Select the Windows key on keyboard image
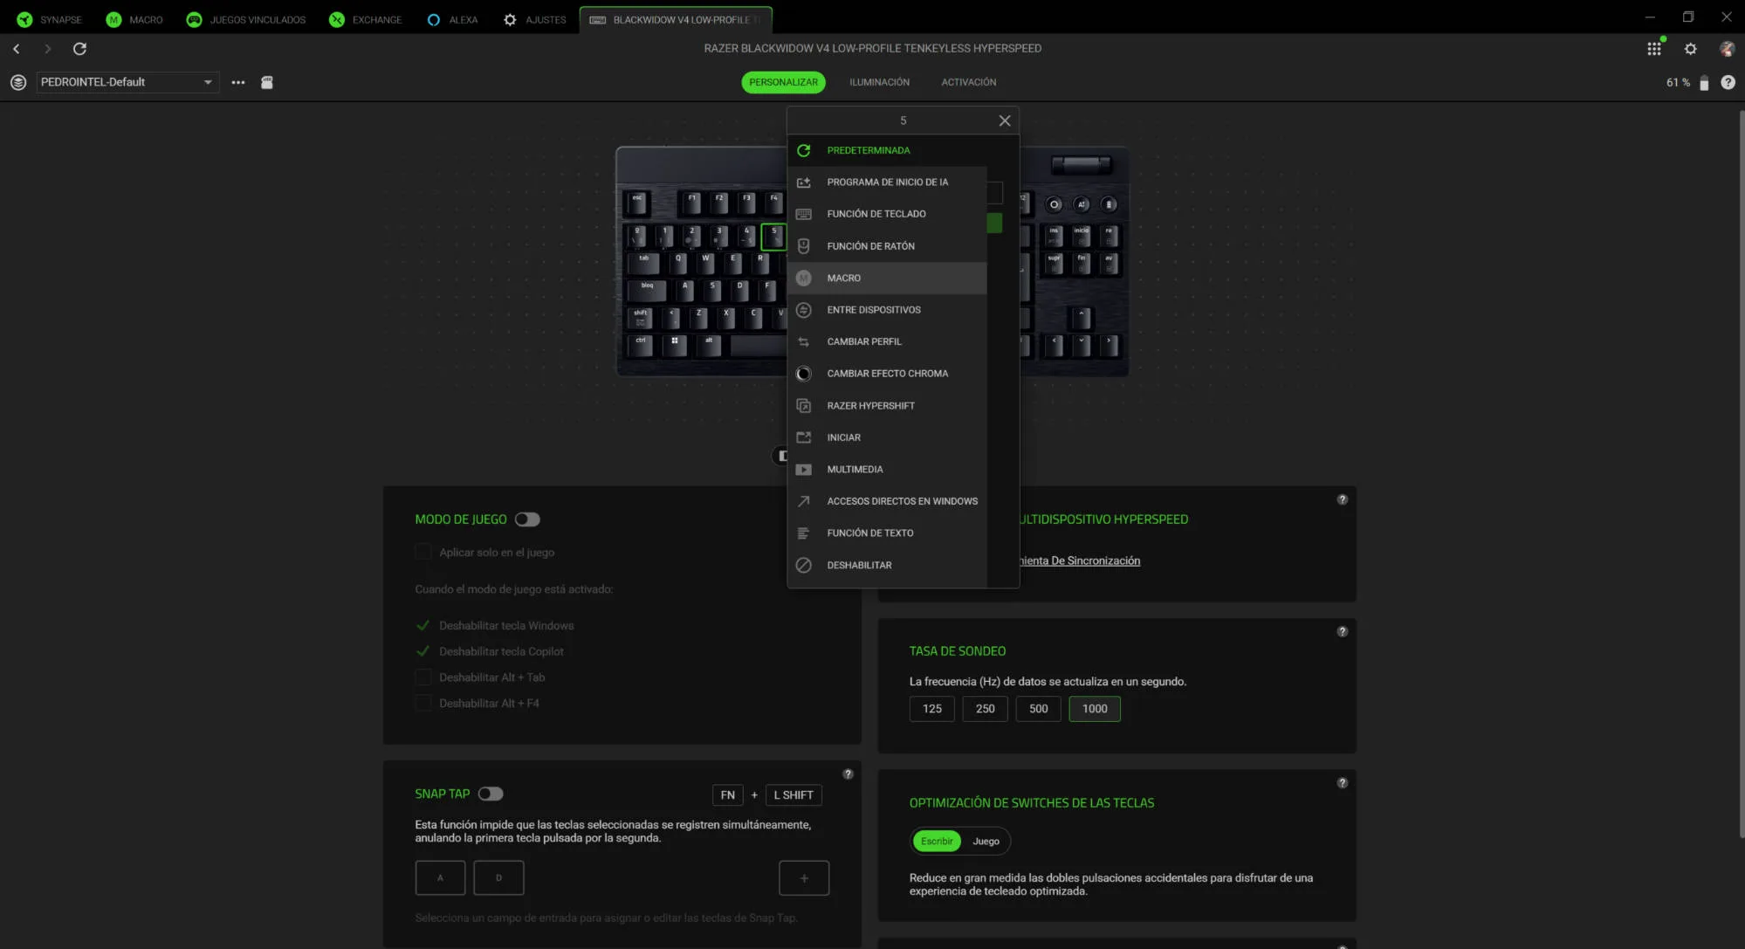1745x949 pixels. (675, 345)
